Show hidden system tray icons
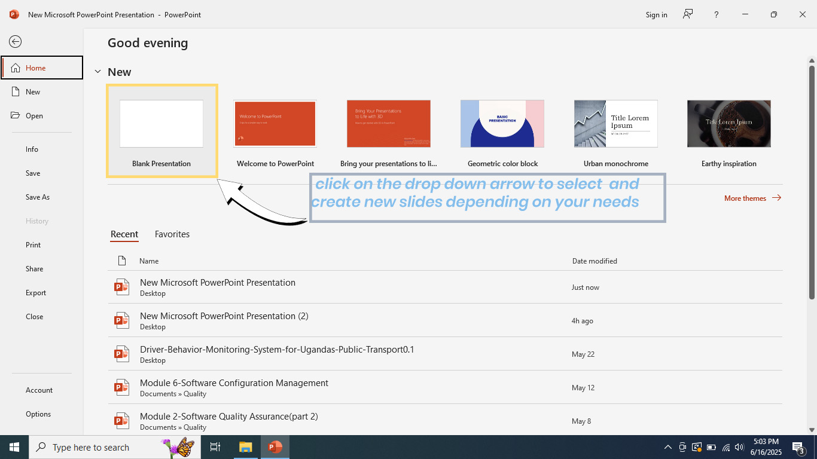Viewport: 817px width, 459px height. pos(668,447)
